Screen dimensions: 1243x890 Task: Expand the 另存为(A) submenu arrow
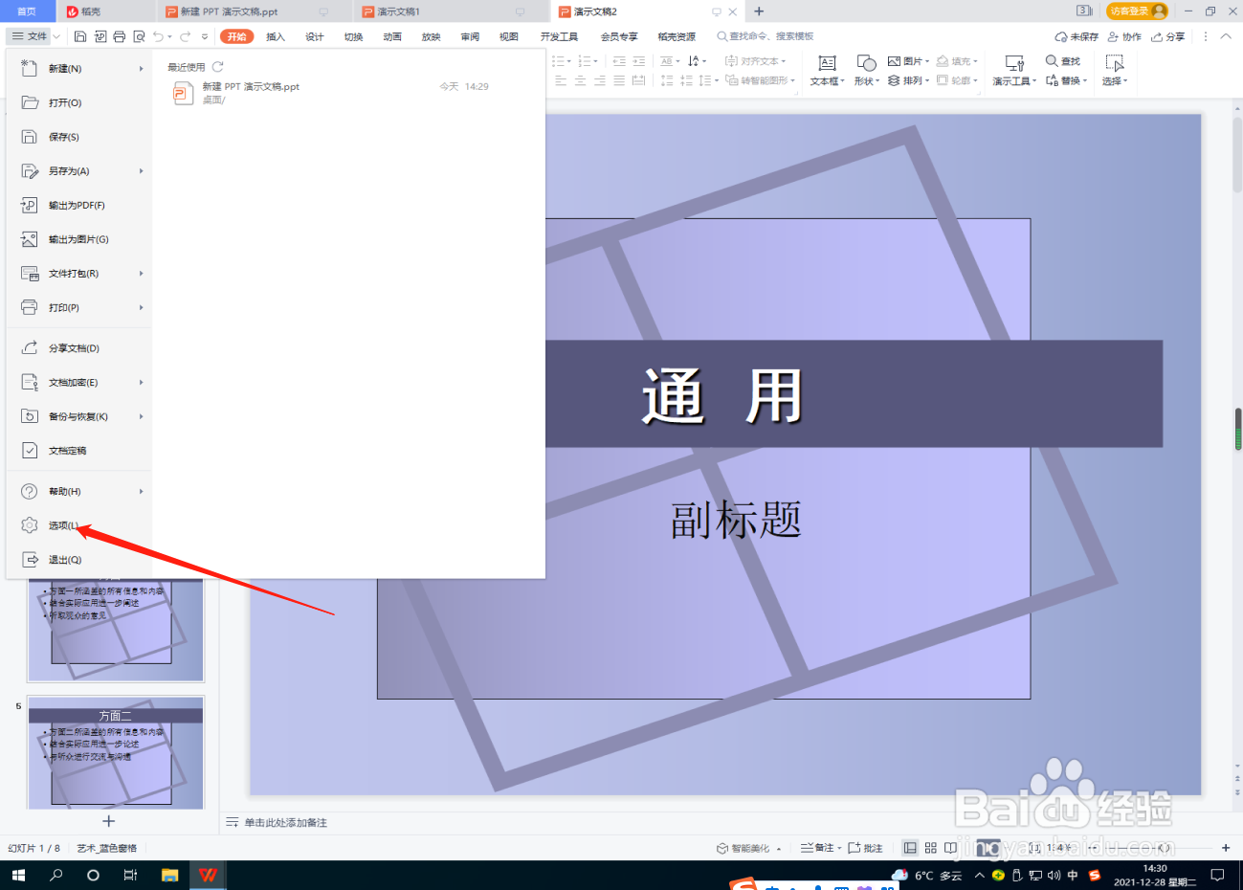pyautogui.click(x=141, y=171)
